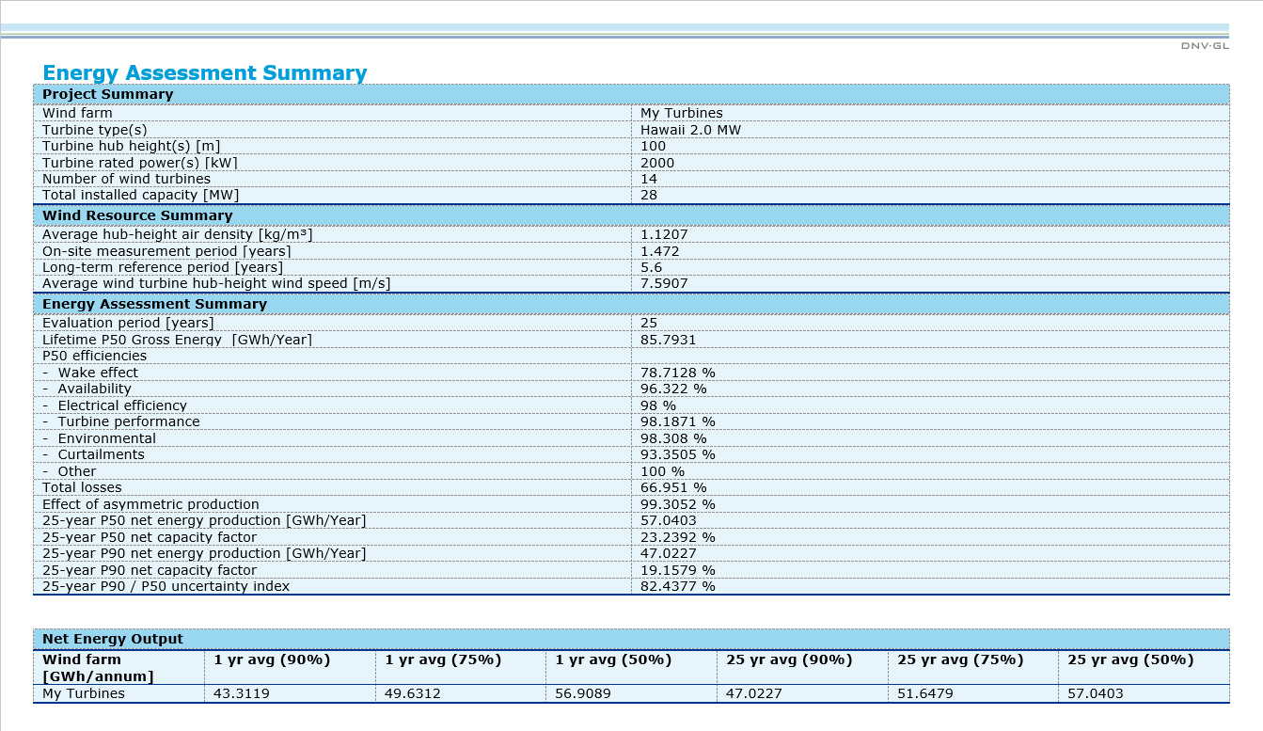Select the table cell 49.6312
This screenshot has height=731, width=1263.
412,694
